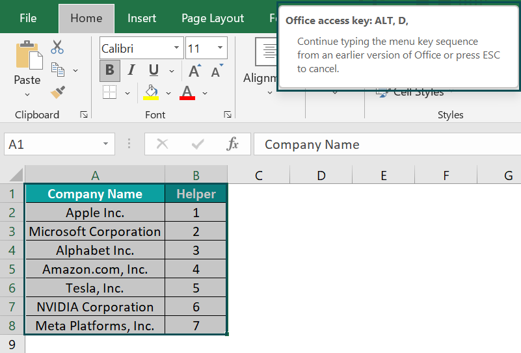The width and height of the screenshot is (521, 353).
Task: Click the Alignment group icon
Action: (266, 51)
